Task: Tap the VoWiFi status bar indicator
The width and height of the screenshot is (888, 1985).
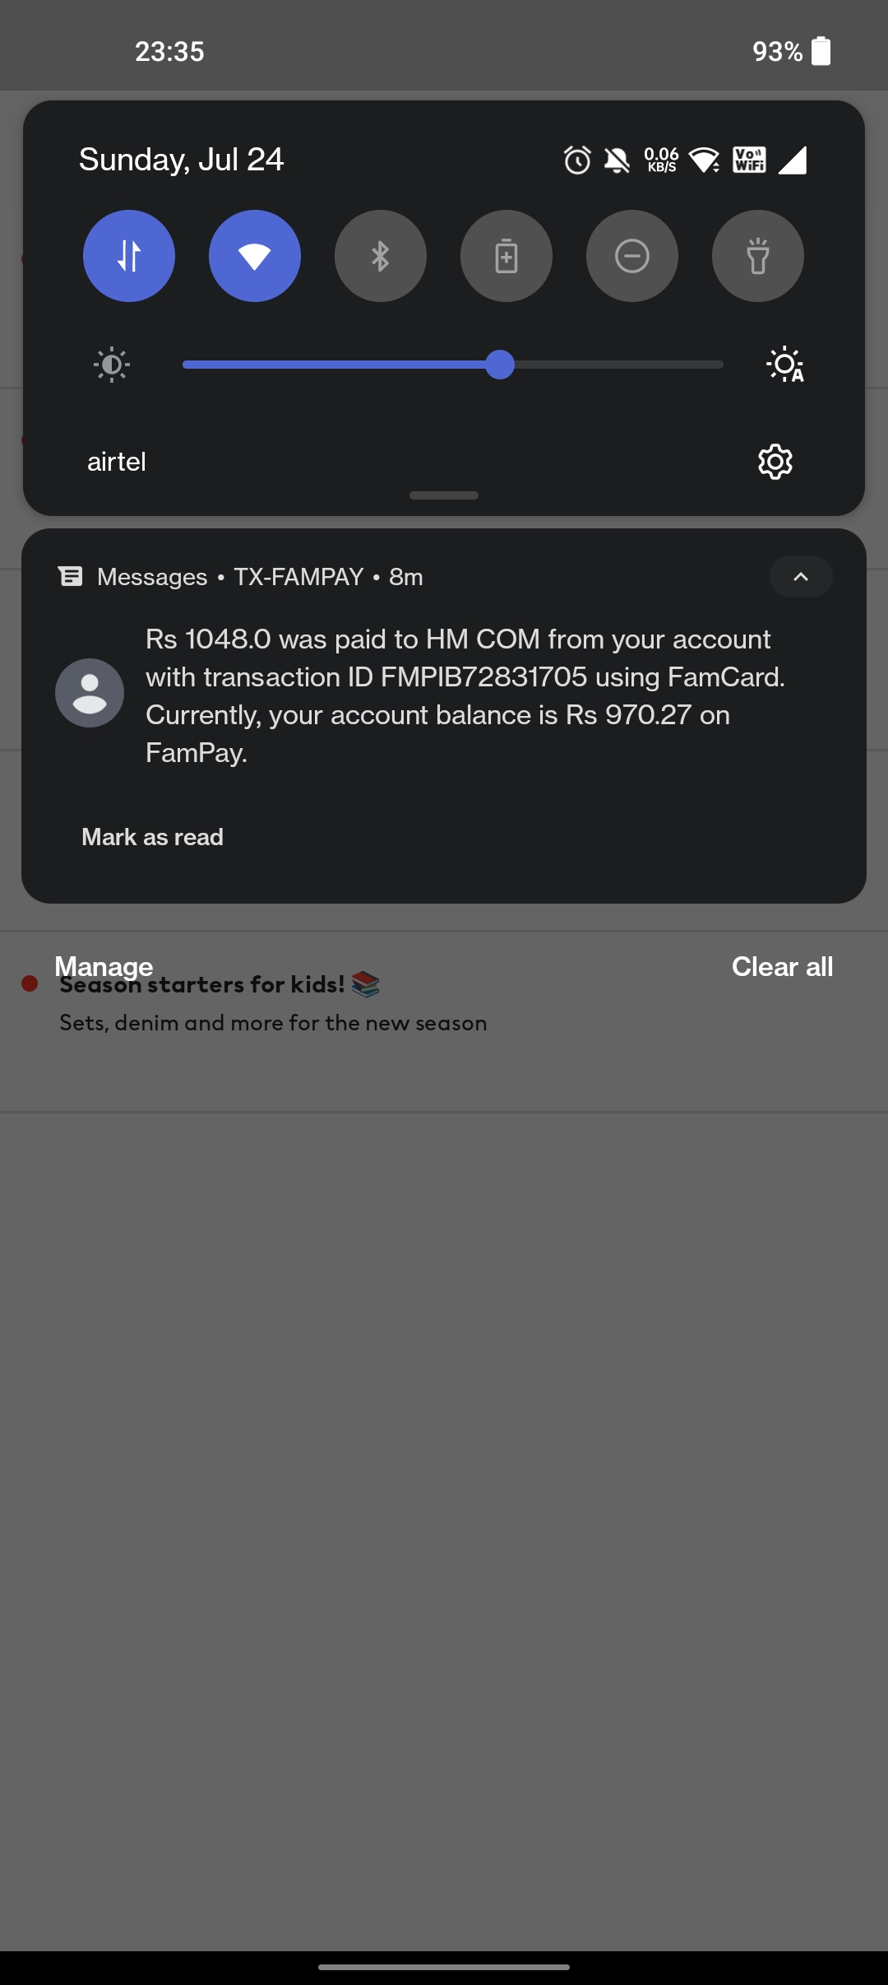Action: pos(747,161)
